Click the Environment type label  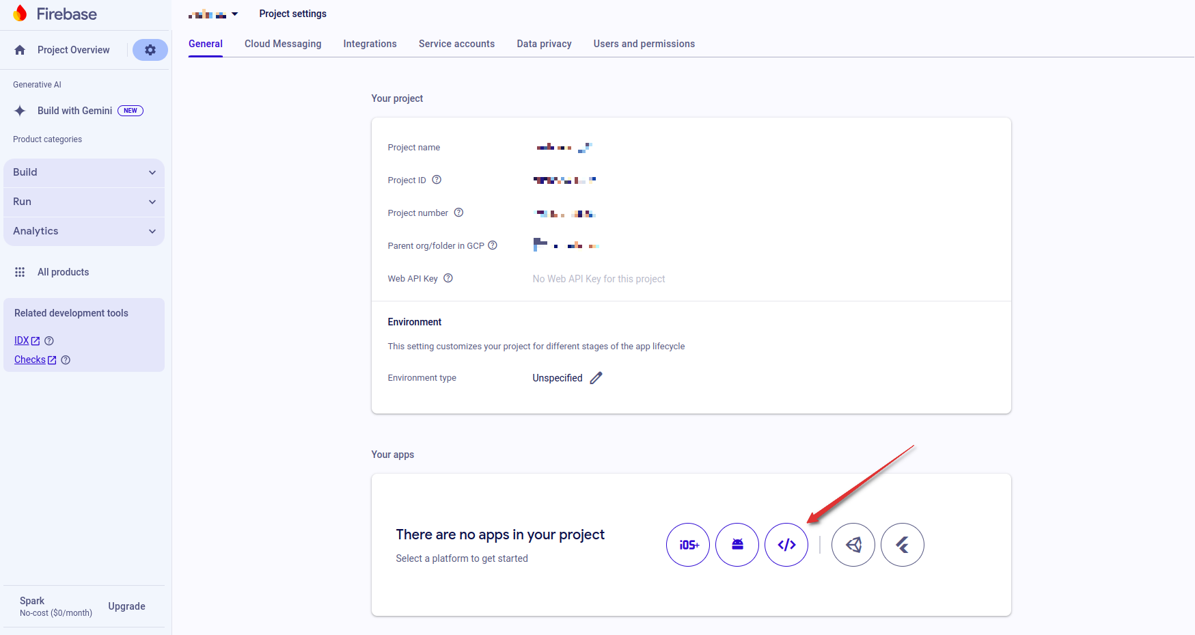pyautogui.click(x=422, y=378)
